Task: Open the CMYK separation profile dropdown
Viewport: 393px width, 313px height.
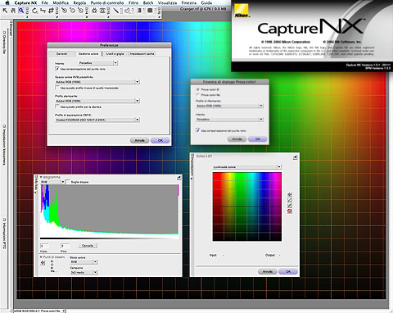Action: pyautogui.click(x=97, y=120)
